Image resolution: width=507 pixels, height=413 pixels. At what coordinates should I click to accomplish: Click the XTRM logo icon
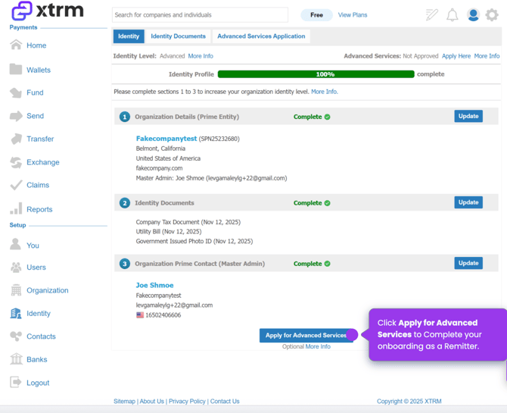pos(22,11)
